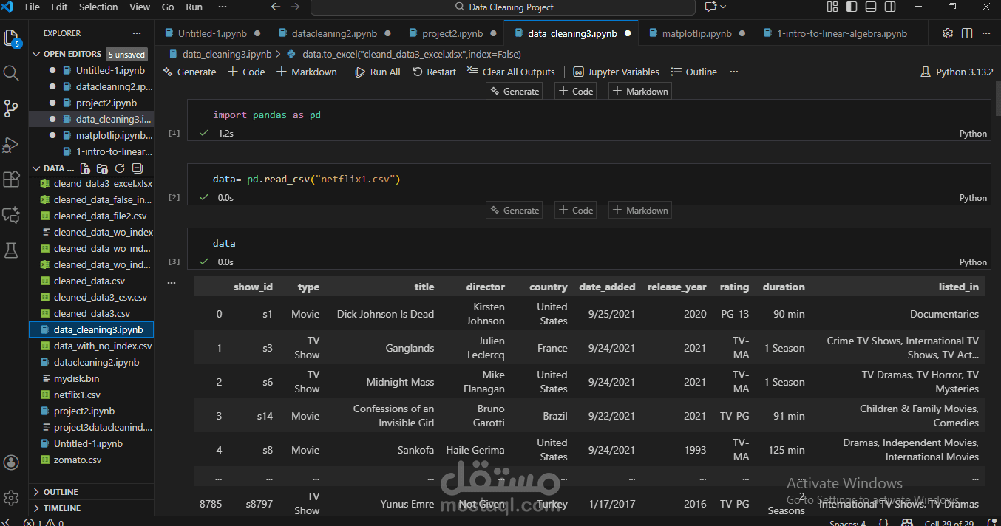1001x526 pixels.
Task: Click Run All in notebook toolbar
Action: (x=378, y=72)
